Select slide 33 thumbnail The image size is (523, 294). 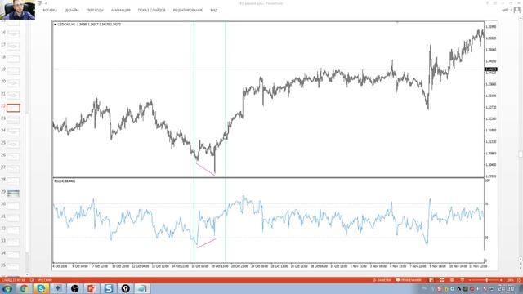pyautogui.click(x=13, y=243)
